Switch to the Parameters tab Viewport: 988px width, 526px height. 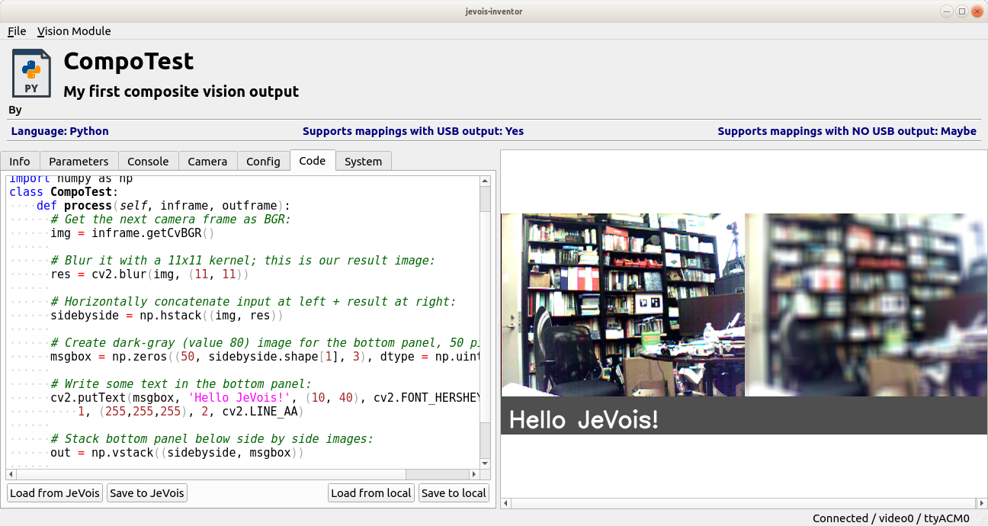[79, 162]
